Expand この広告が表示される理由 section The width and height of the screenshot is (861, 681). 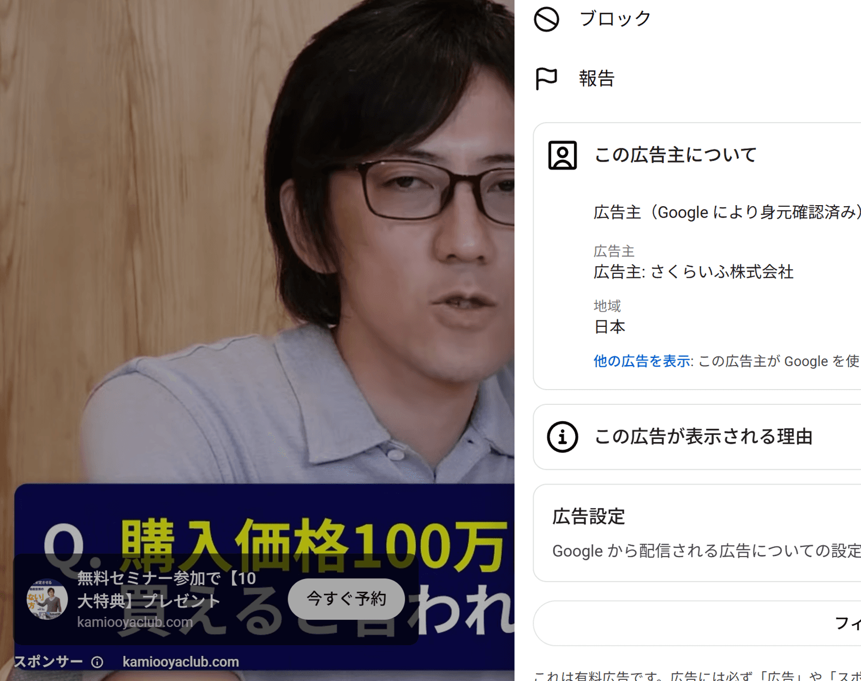[x=697, y=437]
